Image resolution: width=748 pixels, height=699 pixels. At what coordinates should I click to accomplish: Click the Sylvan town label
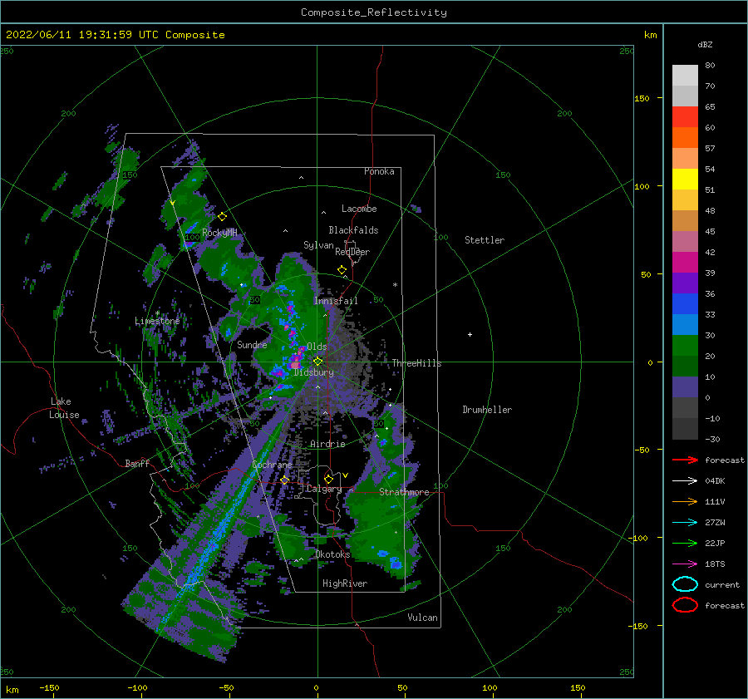[x=318, y=245]
